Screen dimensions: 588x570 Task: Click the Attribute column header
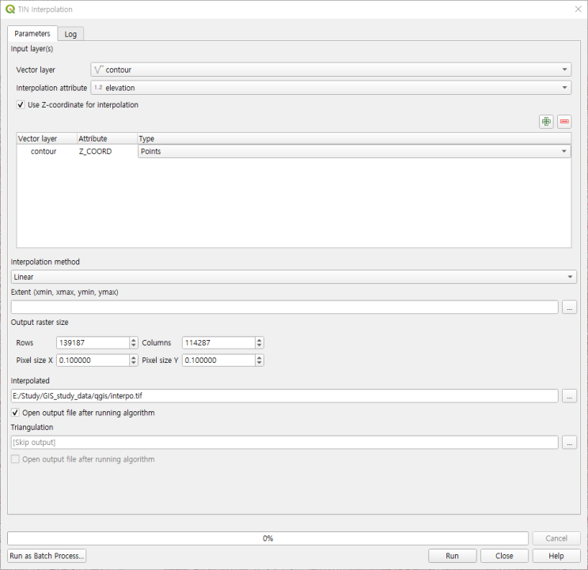click(108, 138)
